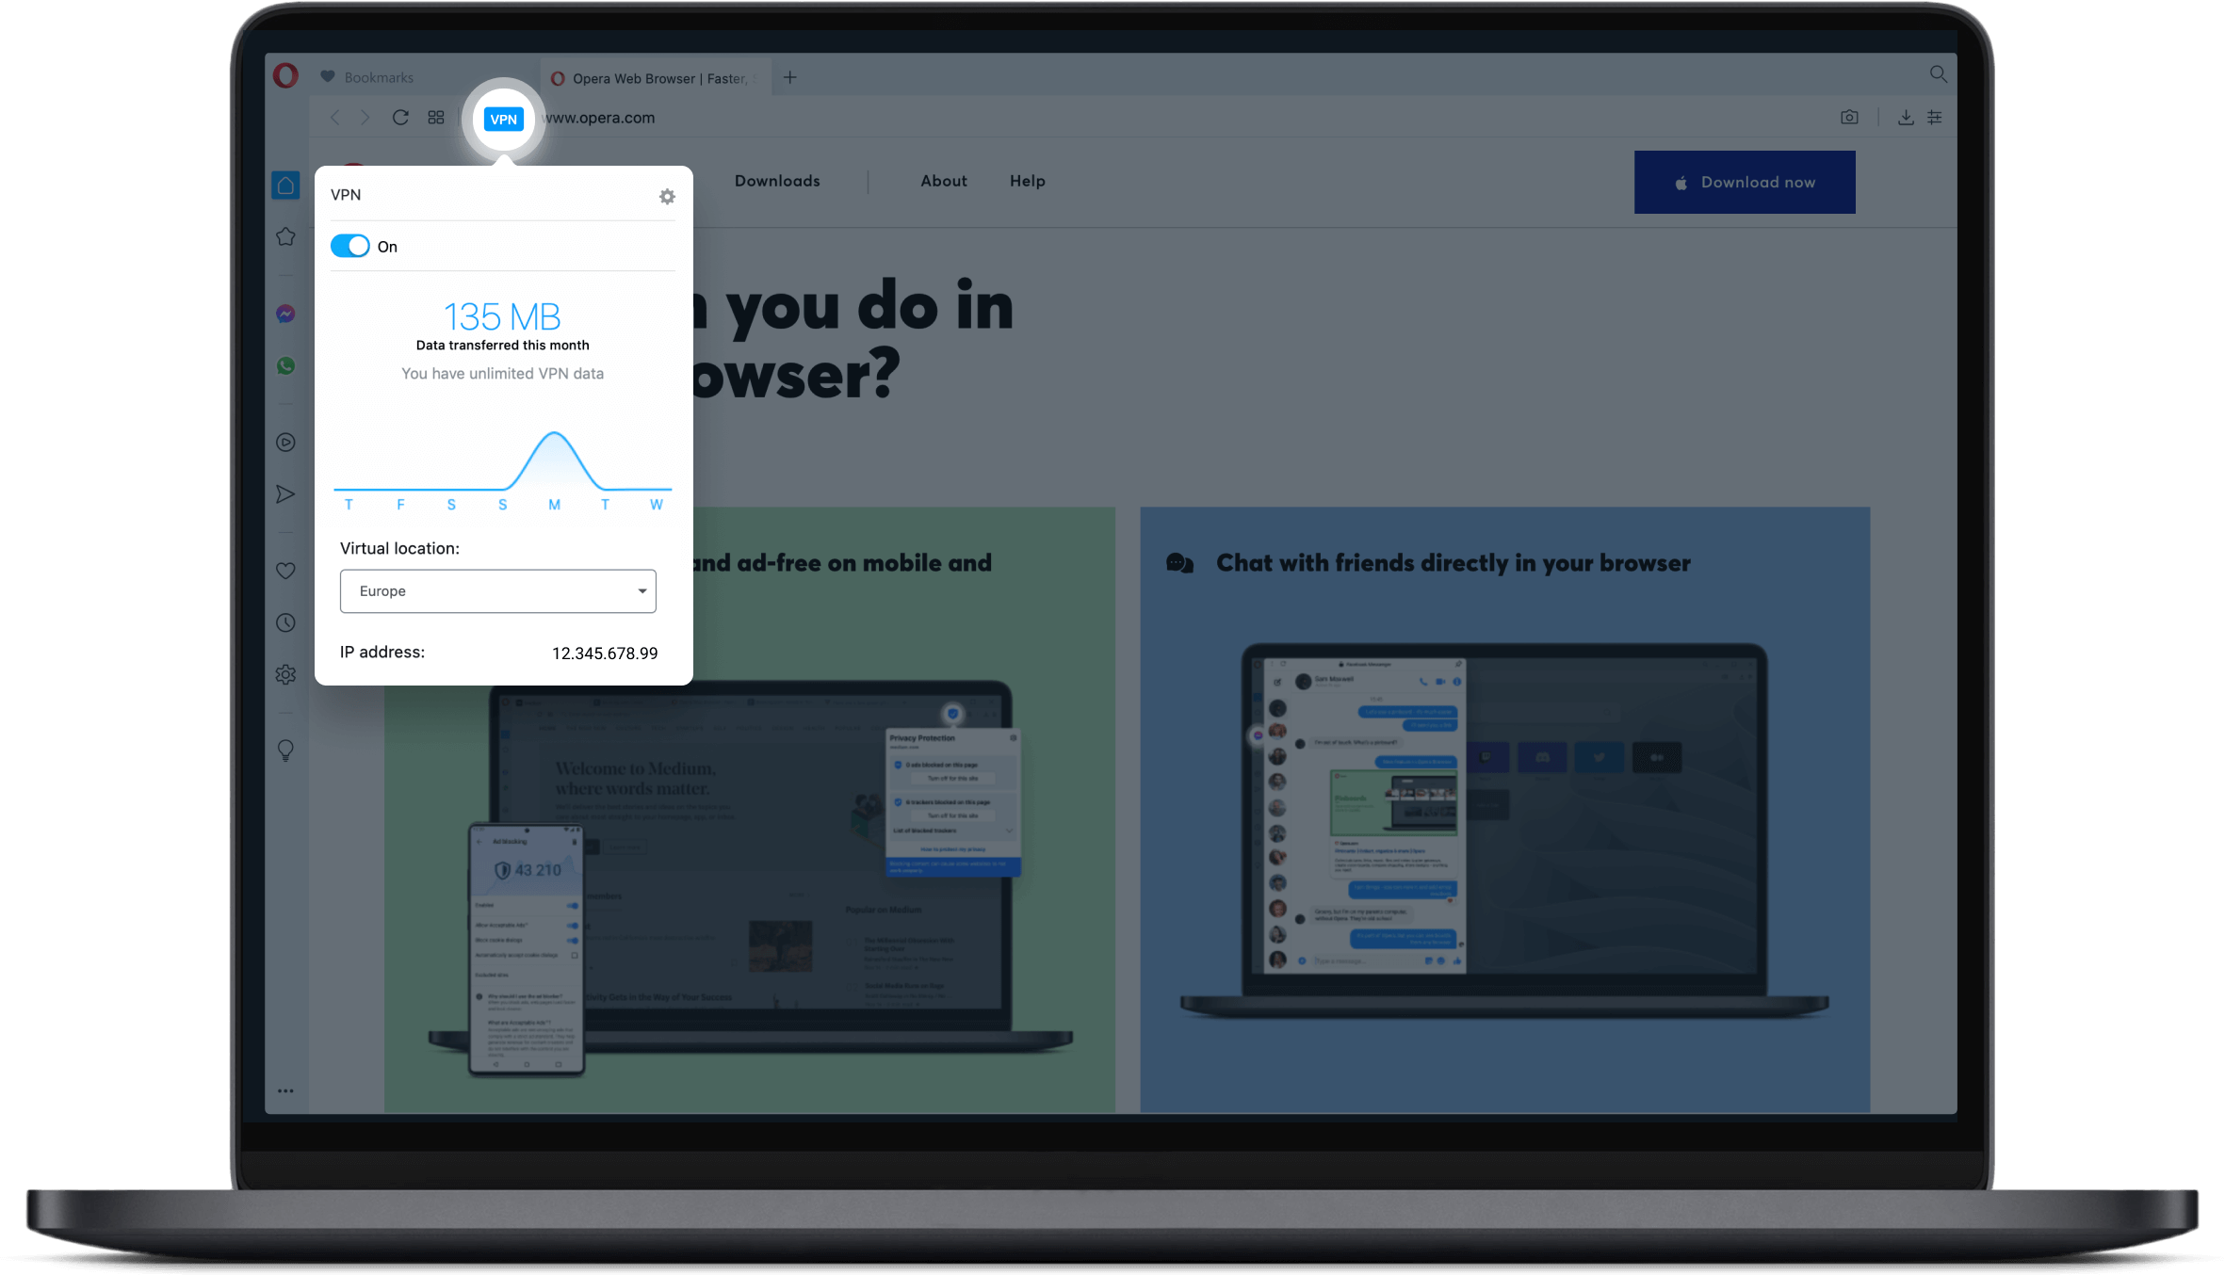Viewport: 2225px width, 1275px height.
Task: Click the Download now button
Action: click(1744, 182)
